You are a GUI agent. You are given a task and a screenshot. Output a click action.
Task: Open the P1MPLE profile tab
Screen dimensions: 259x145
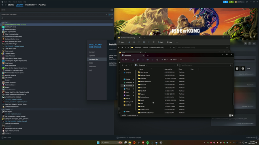pyautogui.click(x=42, y=5)
